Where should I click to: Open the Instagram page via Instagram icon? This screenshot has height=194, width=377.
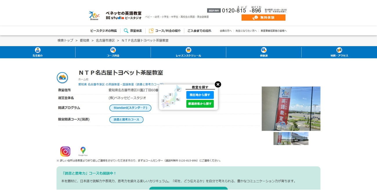tap(65, 150)
